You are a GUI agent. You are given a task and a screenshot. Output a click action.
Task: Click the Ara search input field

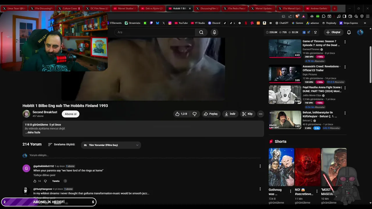coord(155,32)
